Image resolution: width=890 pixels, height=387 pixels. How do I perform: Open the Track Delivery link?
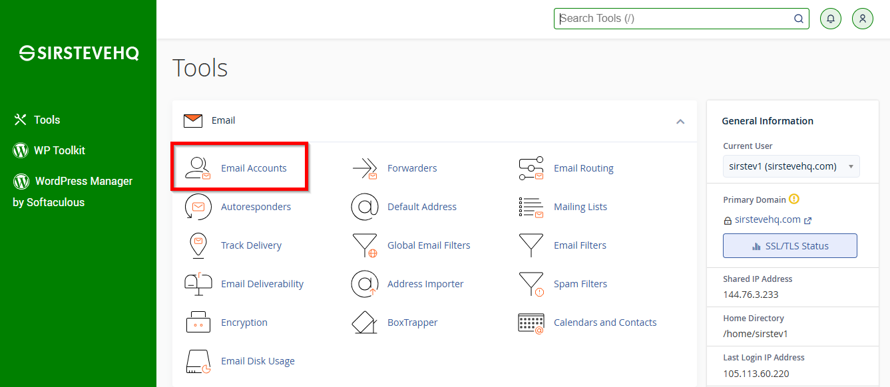click(251, 245)
